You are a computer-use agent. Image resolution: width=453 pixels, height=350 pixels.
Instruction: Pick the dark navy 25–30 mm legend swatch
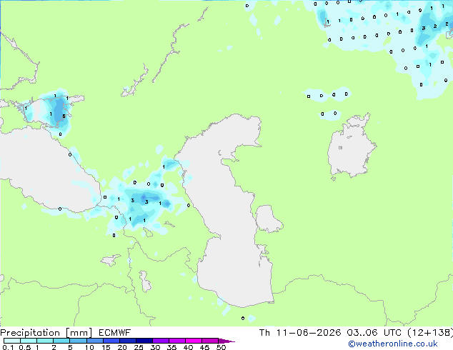pyautogui.click(x=144, y=341)
